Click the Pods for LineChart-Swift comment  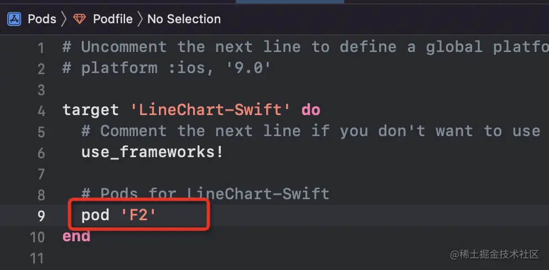(205, 194)
